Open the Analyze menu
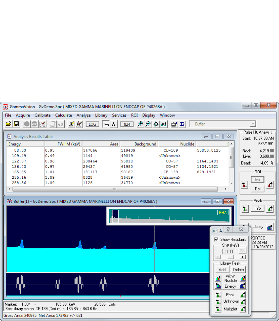Image resolution: width=279 pixels, height=321 pixels. pos(83,115)
